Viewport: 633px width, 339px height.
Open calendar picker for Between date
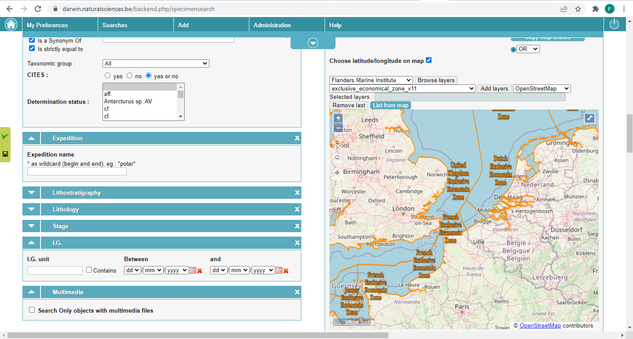pos(193,270)
